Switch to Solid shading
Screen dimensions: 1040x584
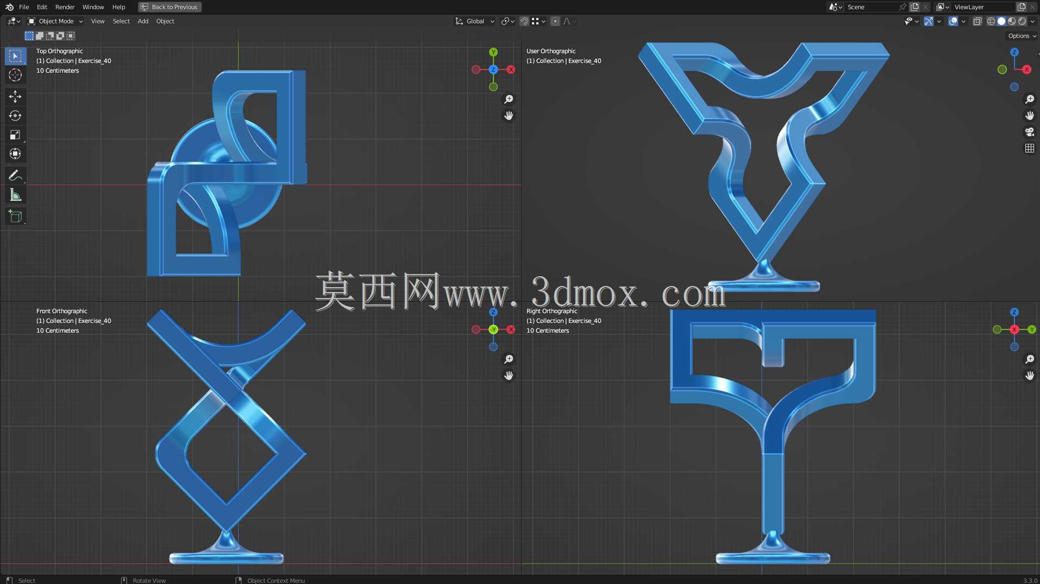[x=1001, y=21]
